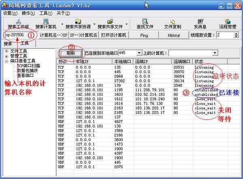Click the 打开该计算机 button
243x179 pixels.
coord(113,35)
